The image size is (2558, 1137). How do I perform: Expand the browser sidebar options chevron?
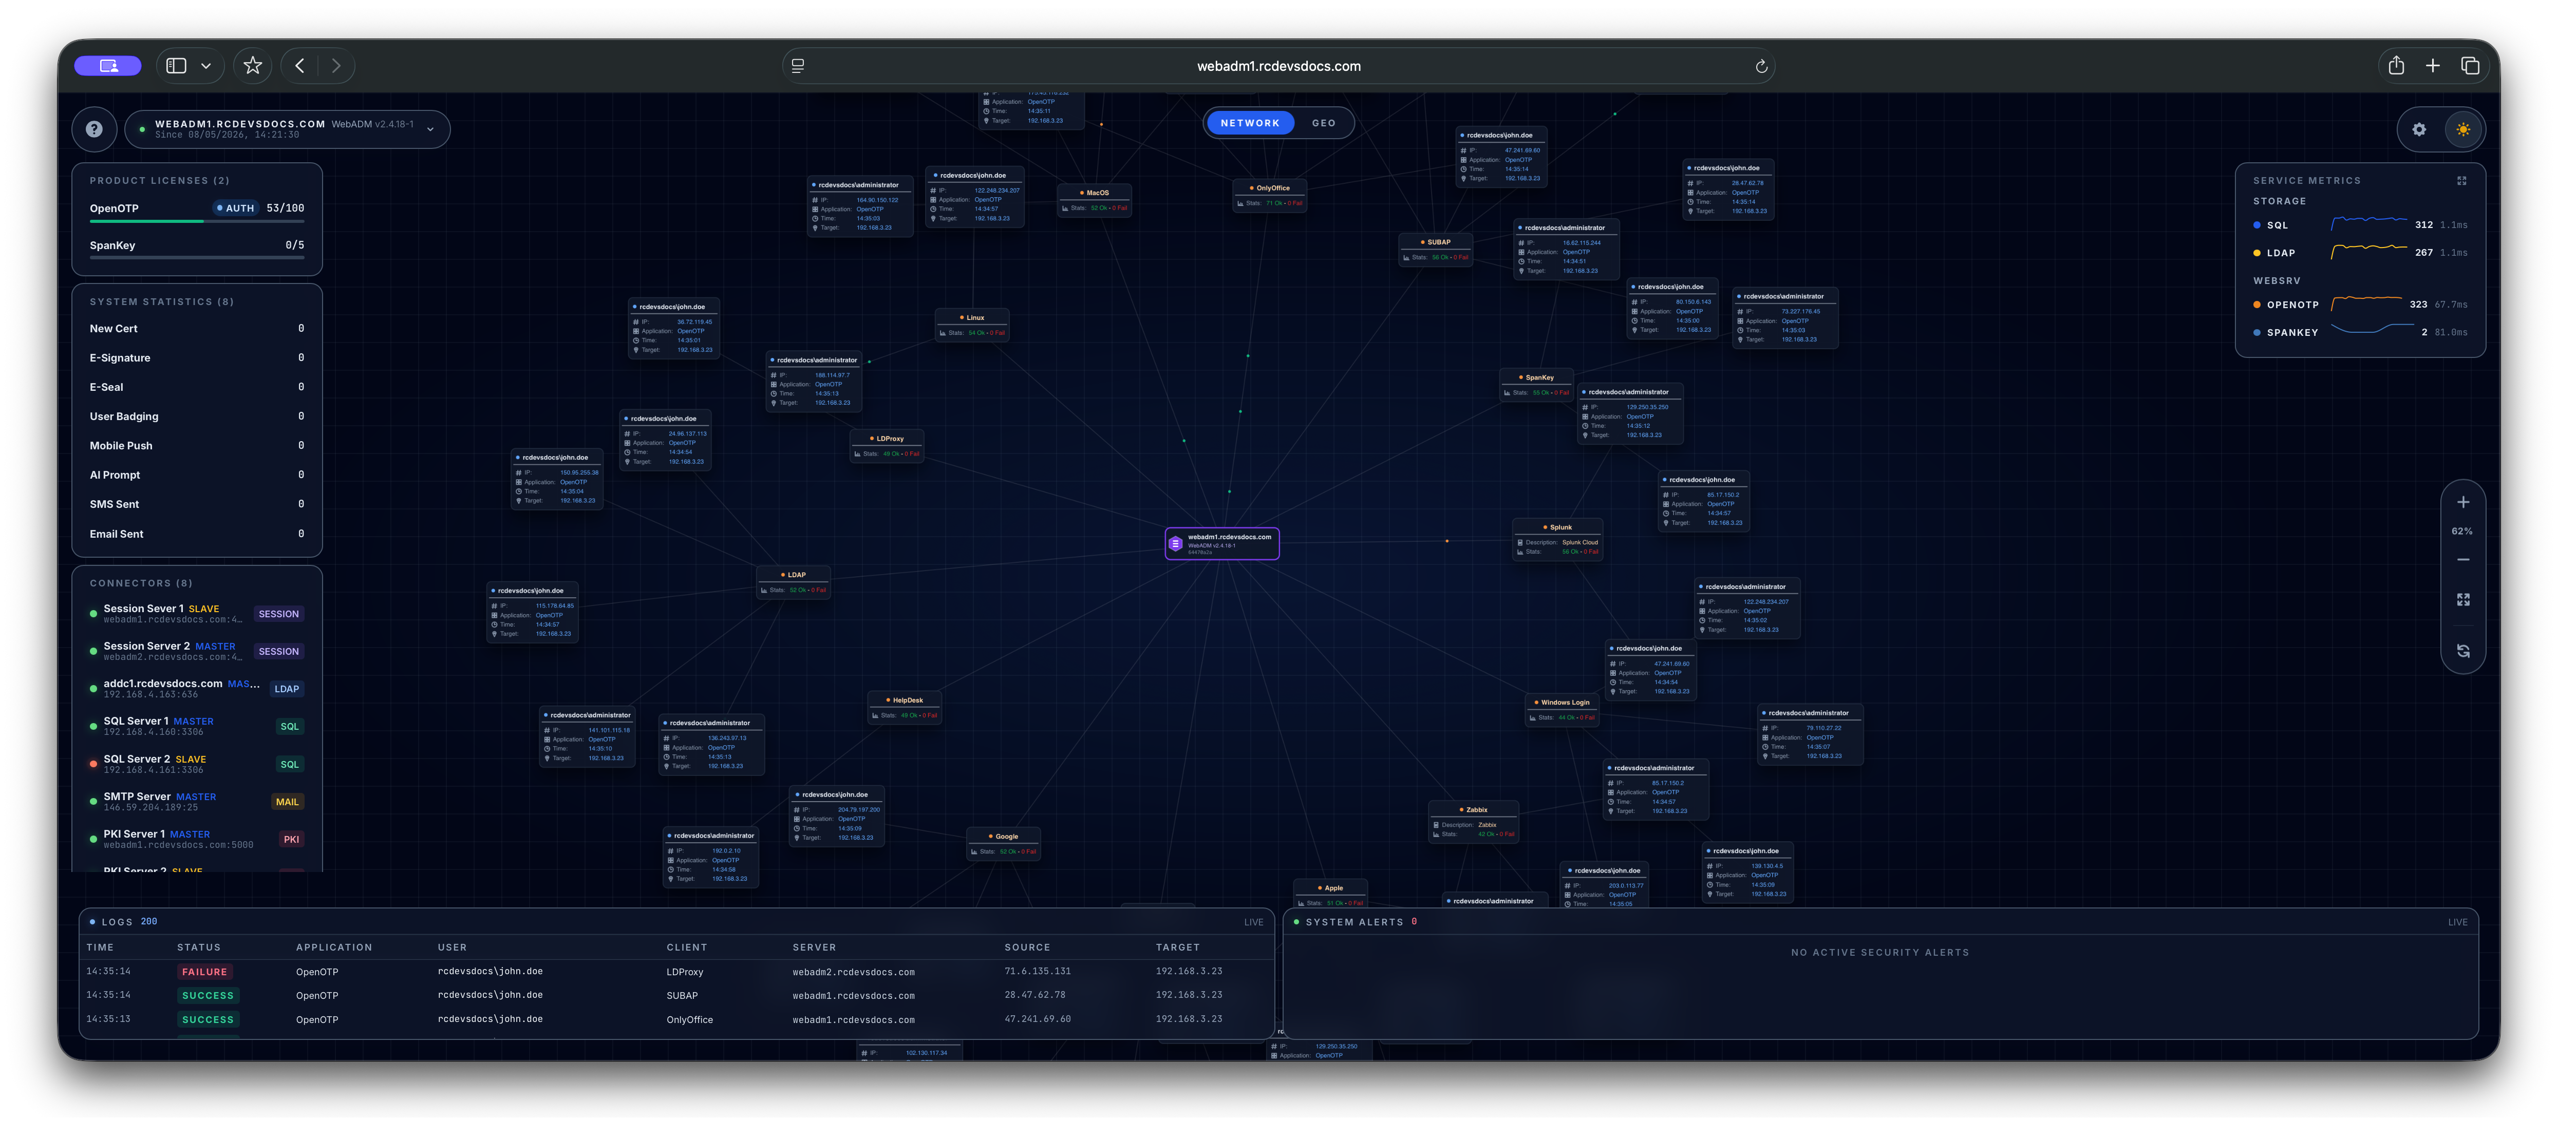click(x=205, y=66)
